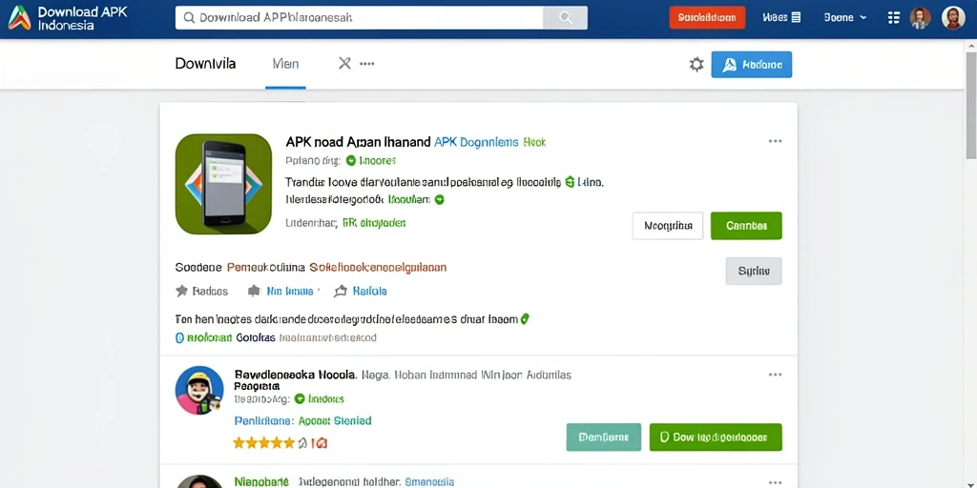Click the white Neognitise button
This screenshot has width=977, height=488.
(668, 226)
